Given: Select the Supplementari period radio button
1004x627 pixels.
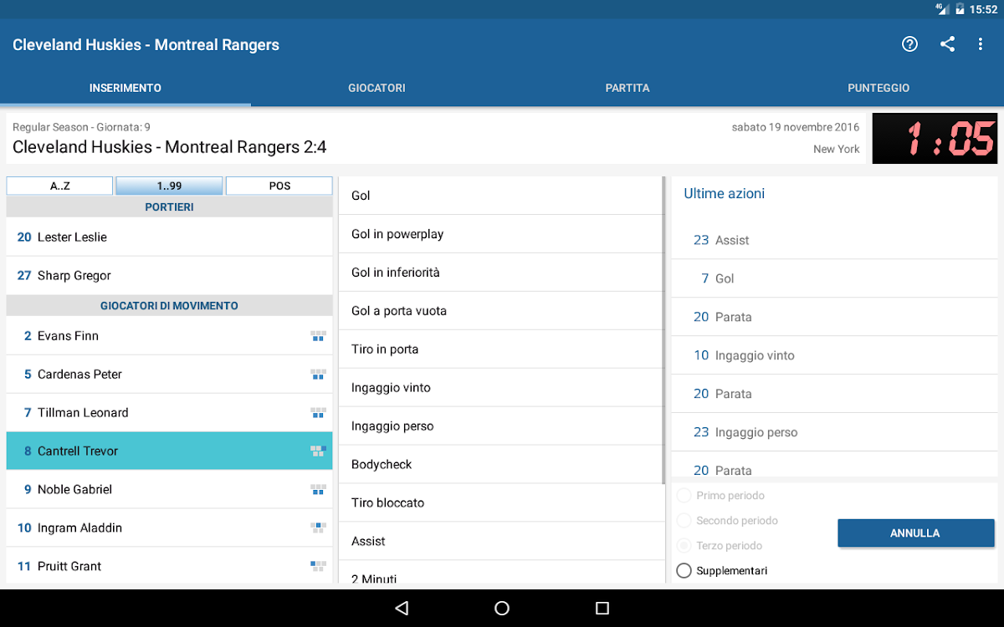Looking at the screenshot, I should [x=684, y=571].
